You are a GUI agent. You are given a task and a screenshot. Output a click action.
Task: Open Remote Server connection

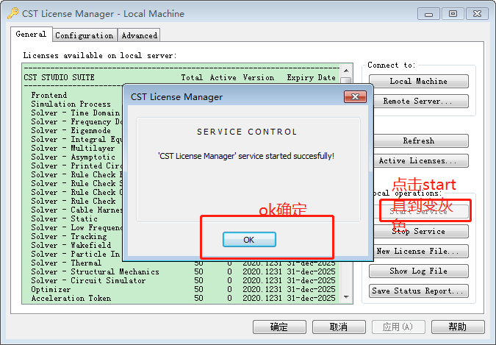(421, 101)
